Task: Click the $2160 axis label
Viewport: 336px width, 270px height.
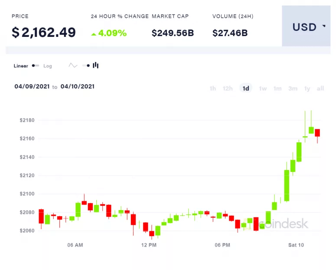Action: 27,138
